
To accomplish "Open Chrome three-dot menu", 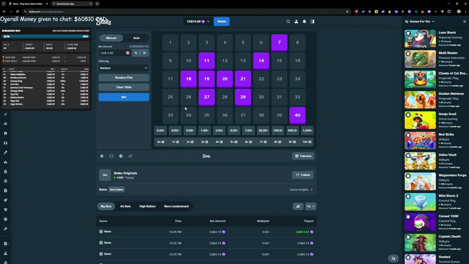I will 465,12.
